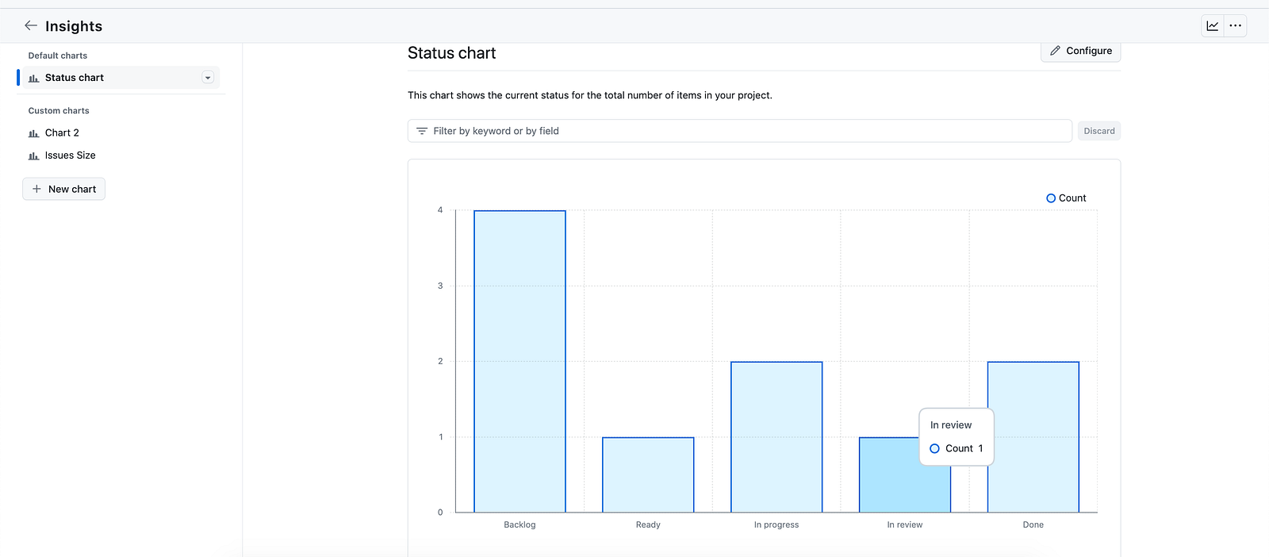Viewport: 1269px width, 557px height.
Task: Click the New chart button
Action: [x=64, y=189]
